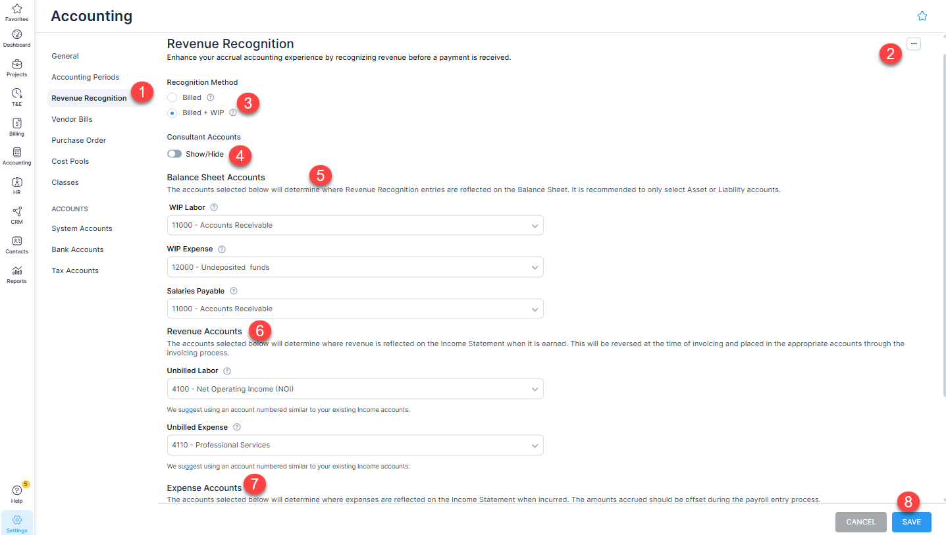The height and width of the screenshot is (535, 946).
Task: Open the three-dot more options menu
Action: pos(914,43)
